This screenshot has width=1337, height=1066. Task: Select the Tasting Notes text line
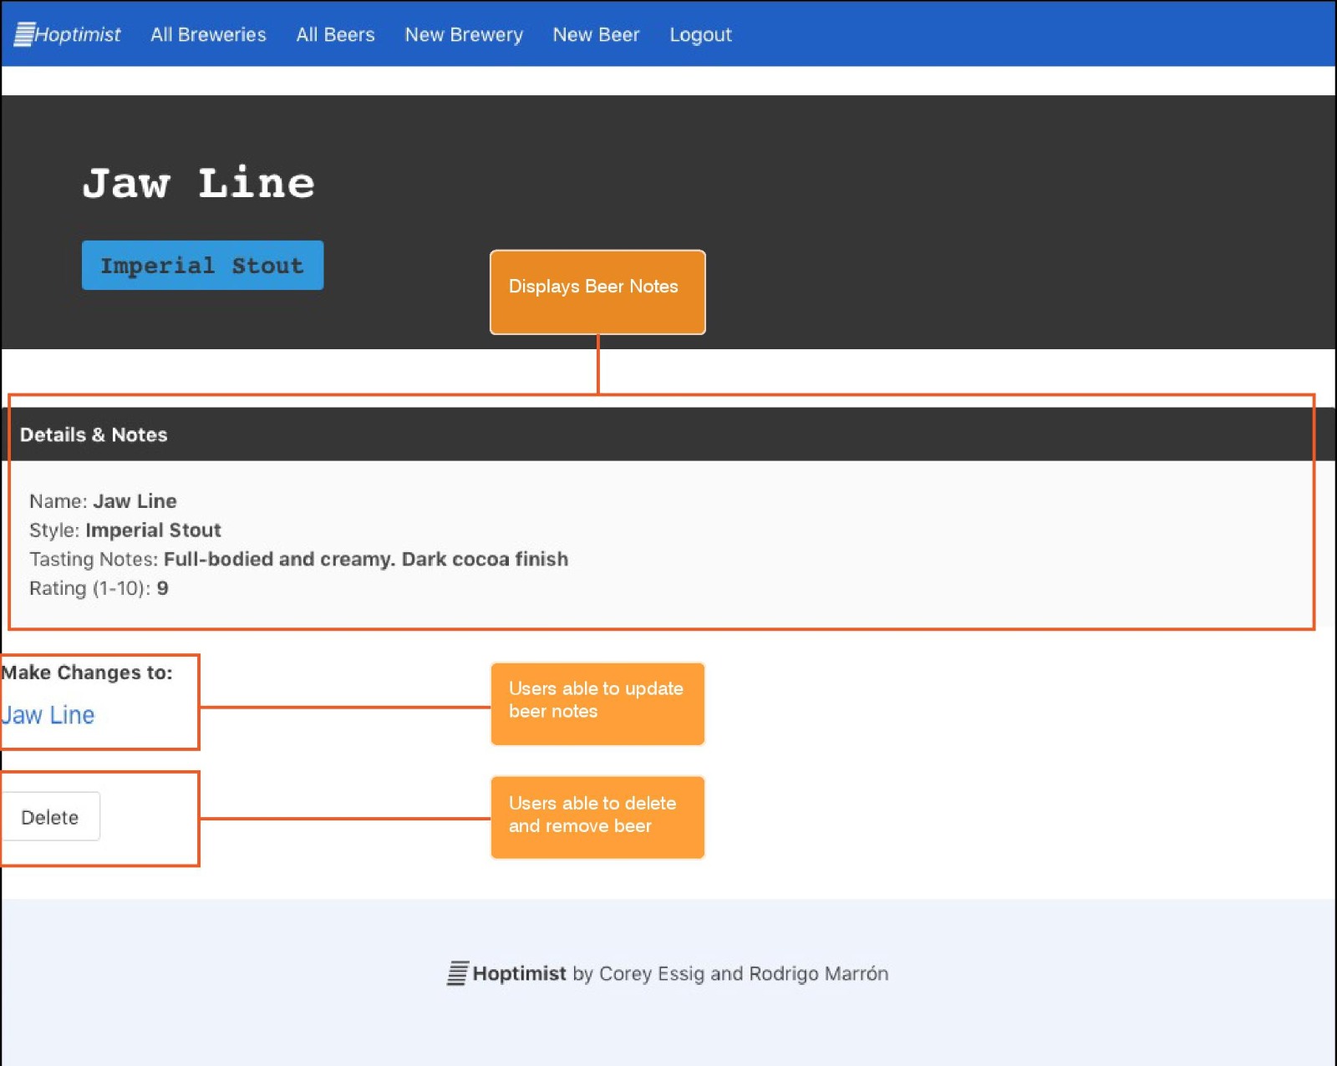(298, 559)
